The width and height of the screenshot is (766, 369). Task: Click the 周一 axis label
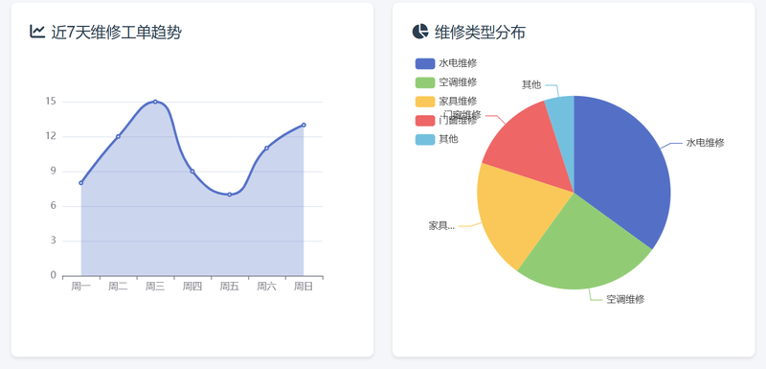click(x=81, y=287)
